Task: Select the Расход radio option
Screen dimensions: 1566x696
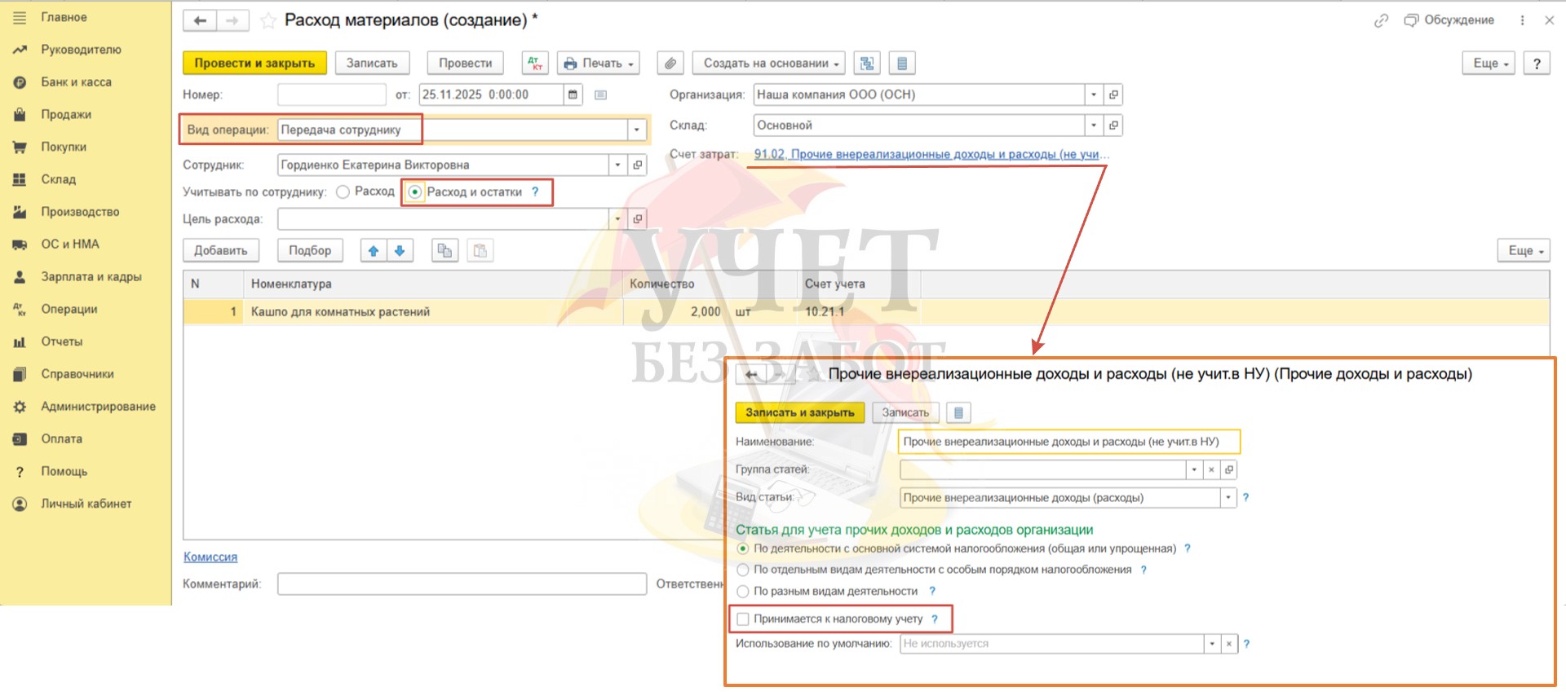Action: pyautogui.click(x=343, y=192)
